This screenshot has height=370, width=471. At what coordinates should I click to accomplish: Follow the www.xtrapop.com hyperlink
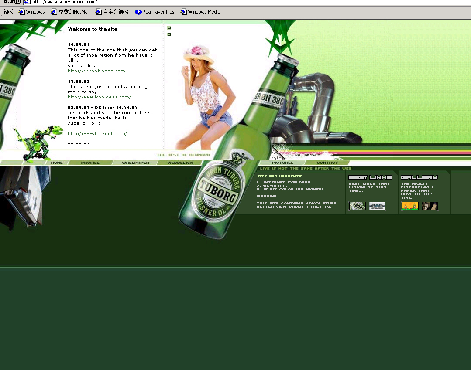tap(96, 71)
